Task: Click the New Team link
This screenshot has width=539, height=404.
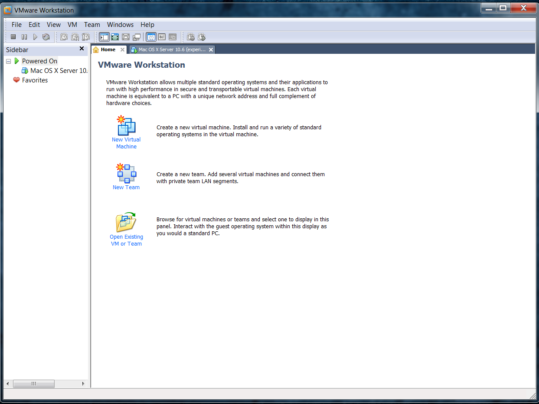Action: coord(126,187)
